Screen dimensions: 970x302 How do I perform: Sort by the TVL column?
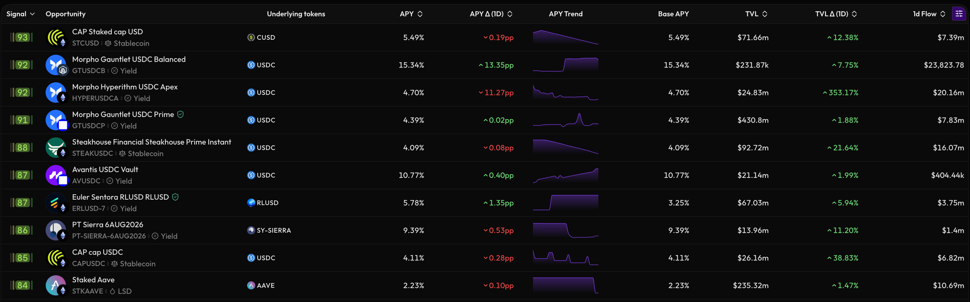pos(757,14)
